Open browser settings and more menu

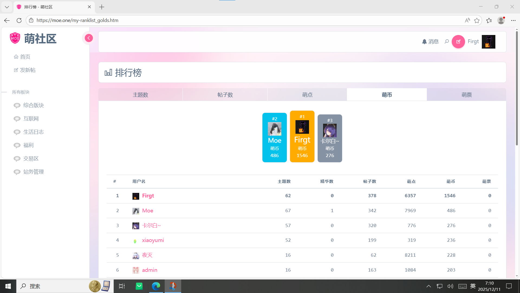(513, 20)
